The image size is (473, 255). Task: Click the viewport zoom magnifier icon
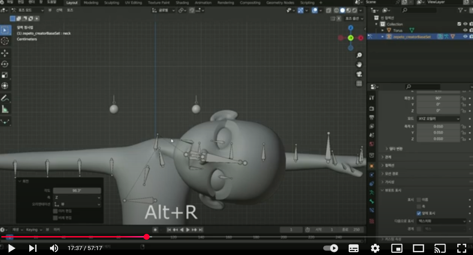coord(359,55)
